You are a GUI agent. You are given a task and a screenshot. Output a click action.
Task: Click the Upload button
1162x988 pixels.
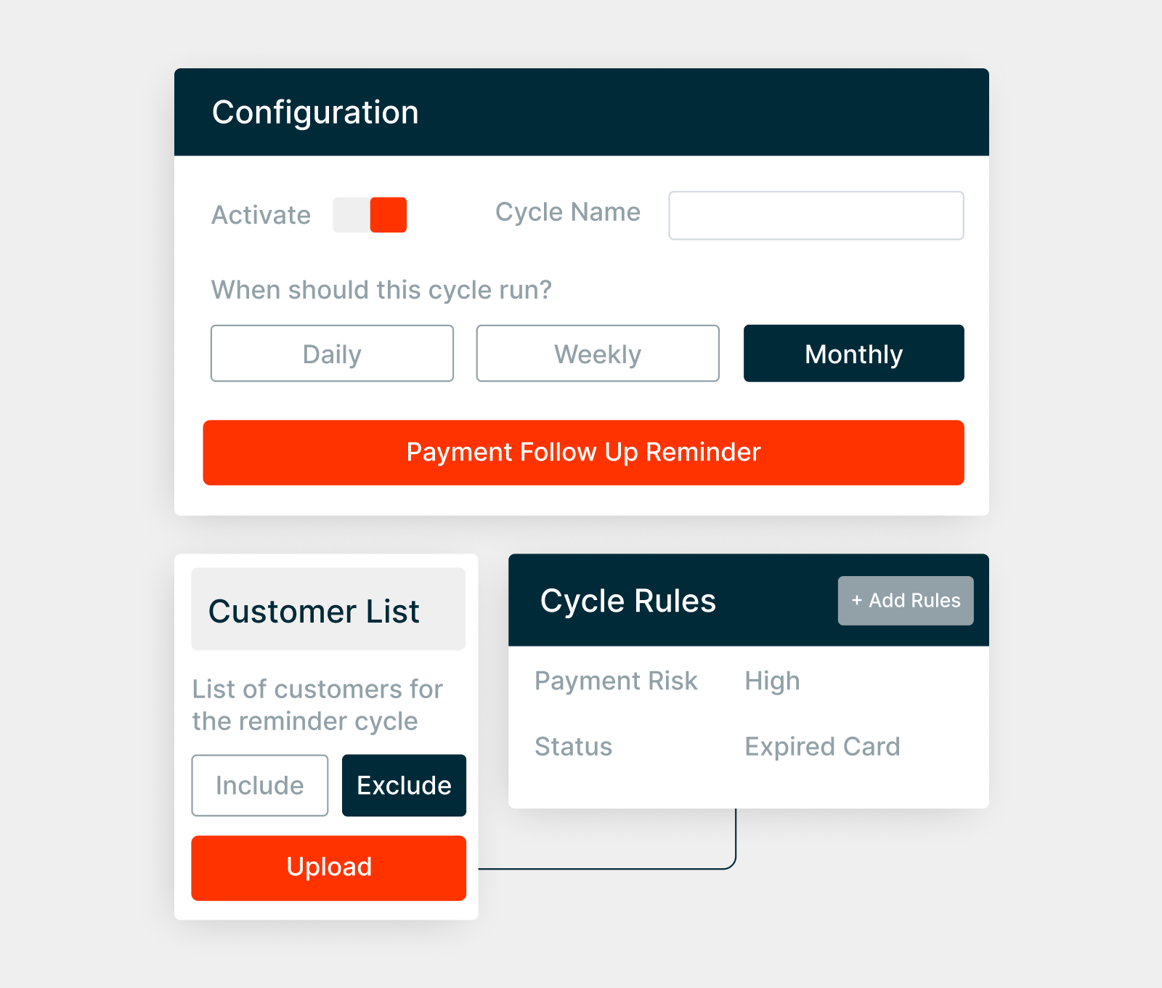(328, 867)
